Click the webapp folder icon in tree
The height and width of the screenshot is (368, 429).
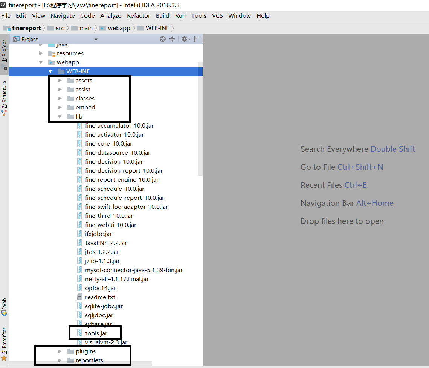pyautogui.click(x=52, y=62)
